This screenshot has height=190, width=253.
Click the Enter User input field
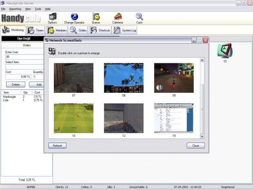pyautogui.click(x=24, y=57)
